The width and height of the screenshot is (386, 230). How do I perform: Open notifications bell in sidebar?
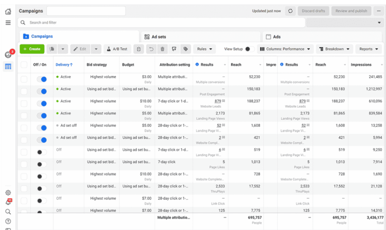[x=8, y=202]
